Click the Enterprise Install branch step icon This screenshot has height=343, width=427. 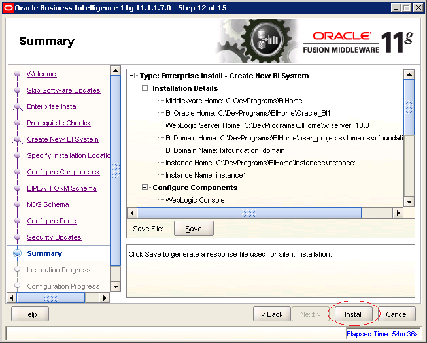(x=17, y=107)
